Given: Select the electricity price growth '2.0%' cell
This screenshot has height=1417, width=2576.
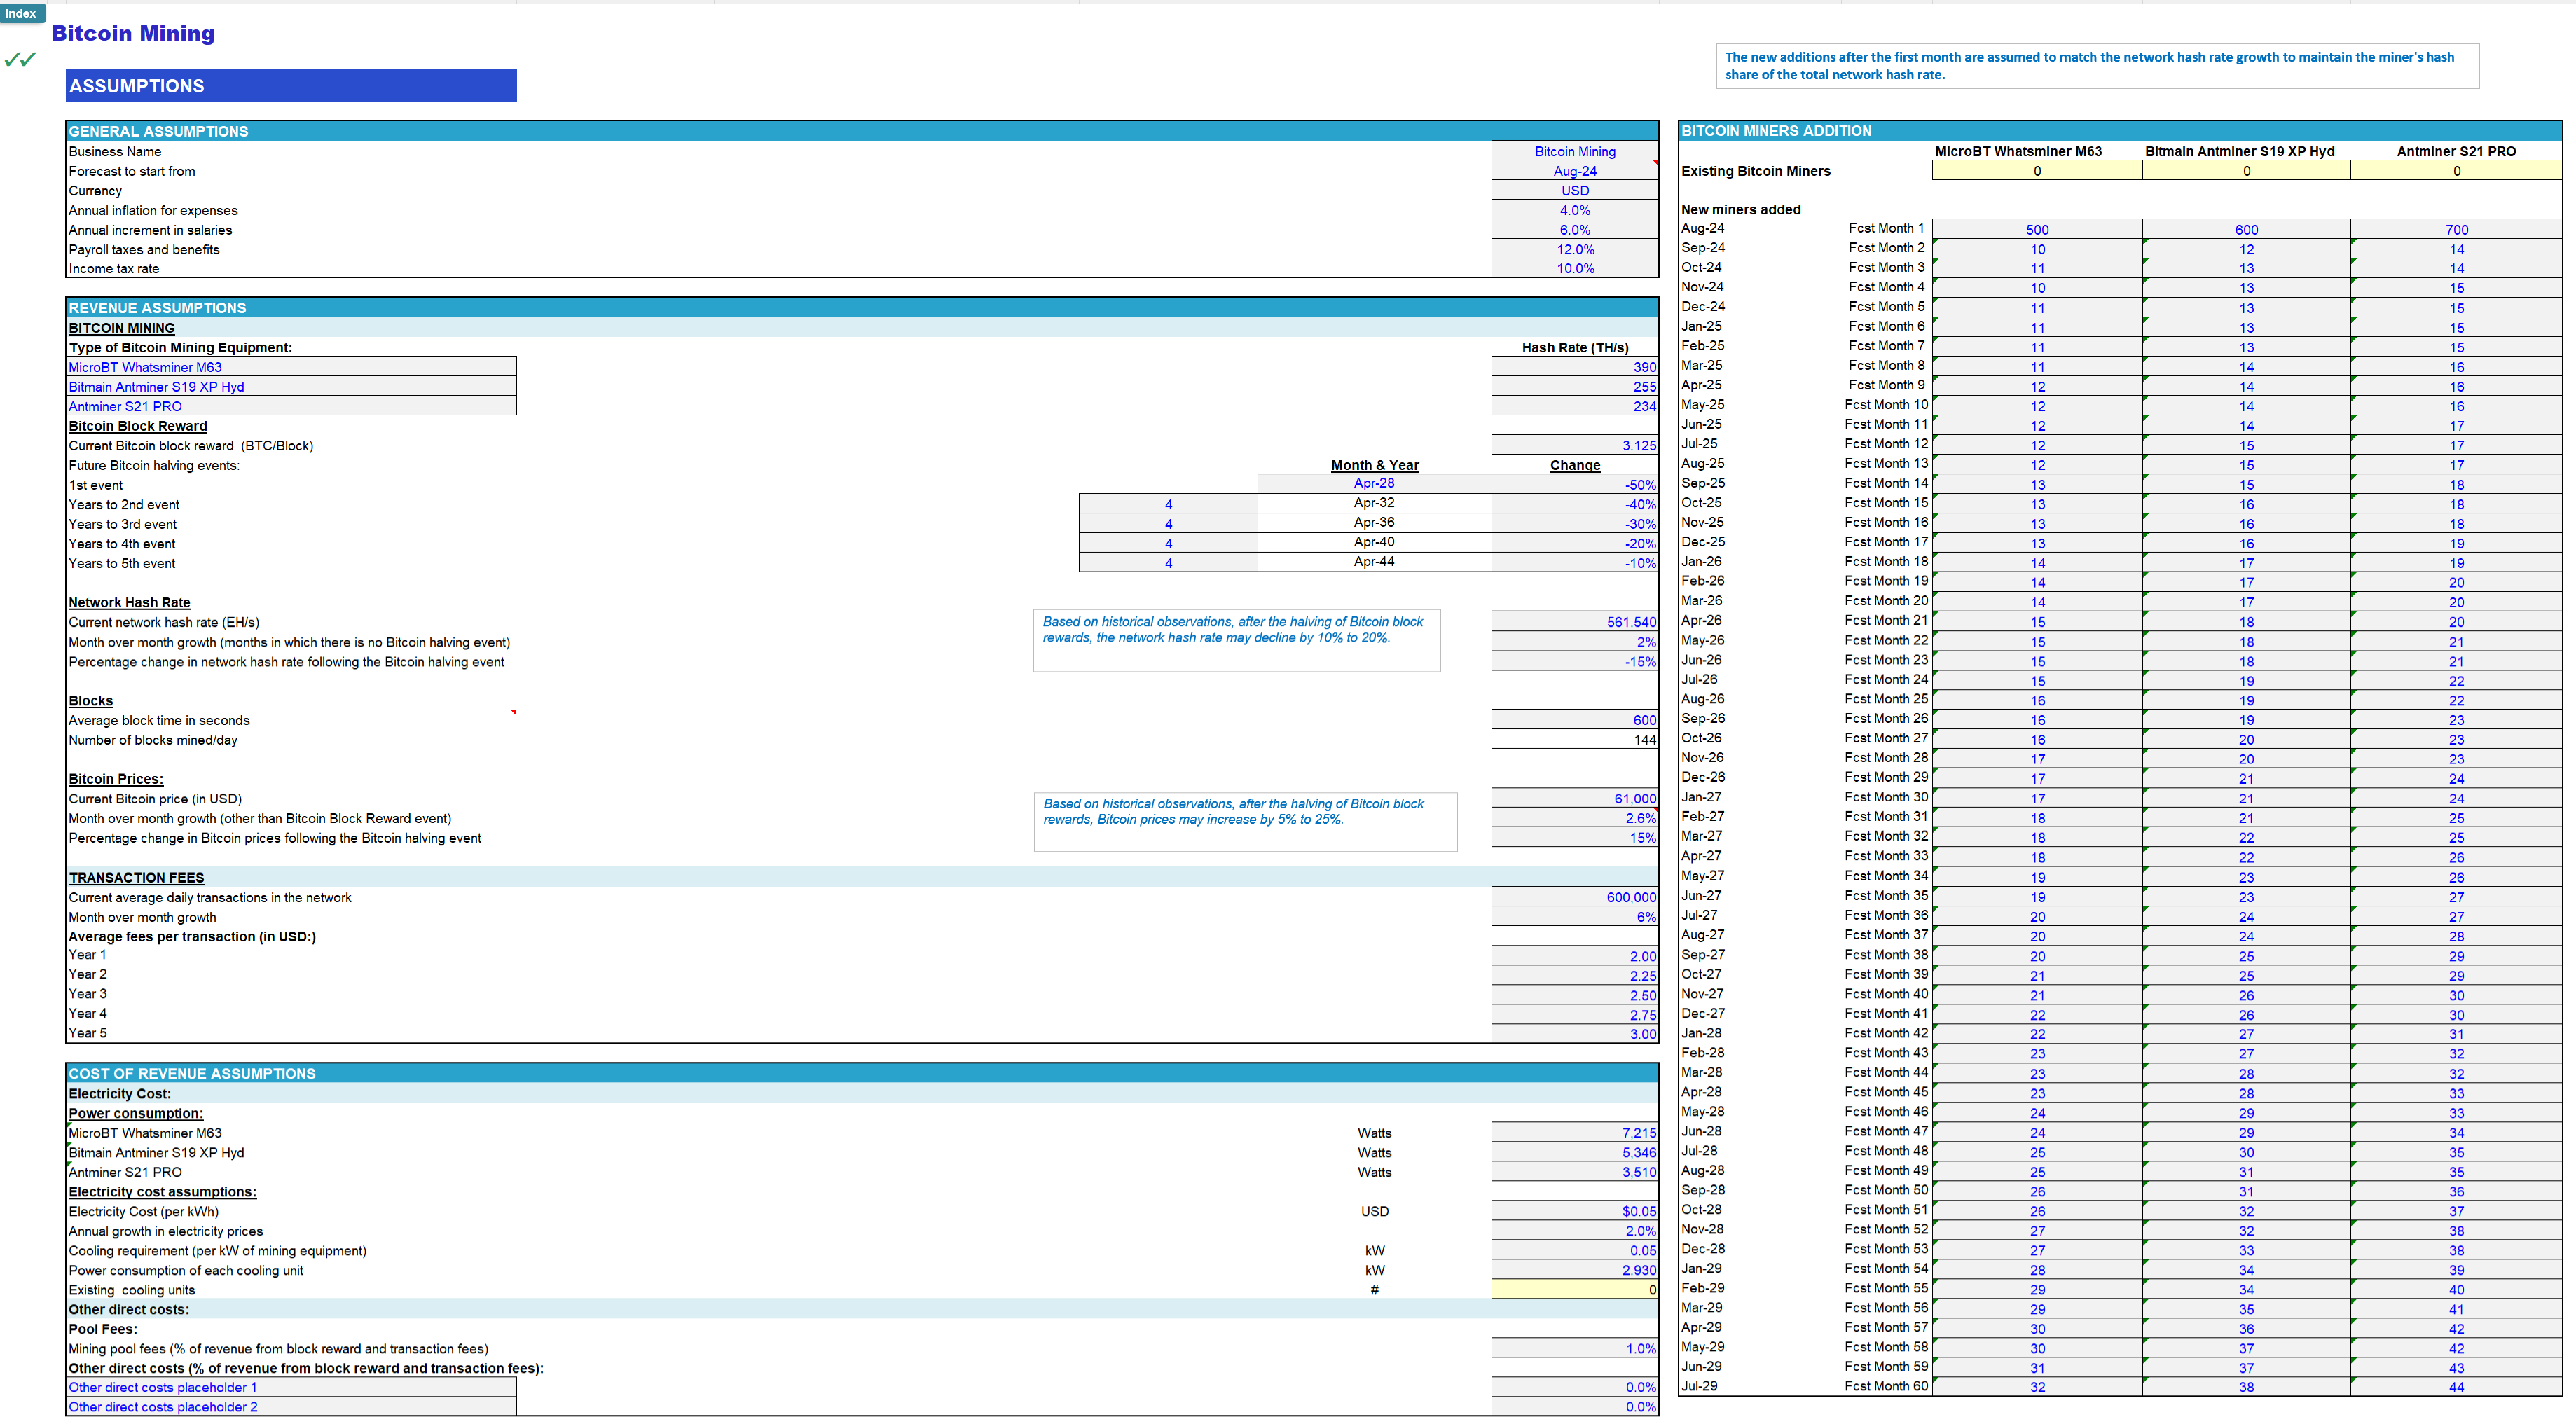Looking at the screenshot, I should coord(1574,1231).
